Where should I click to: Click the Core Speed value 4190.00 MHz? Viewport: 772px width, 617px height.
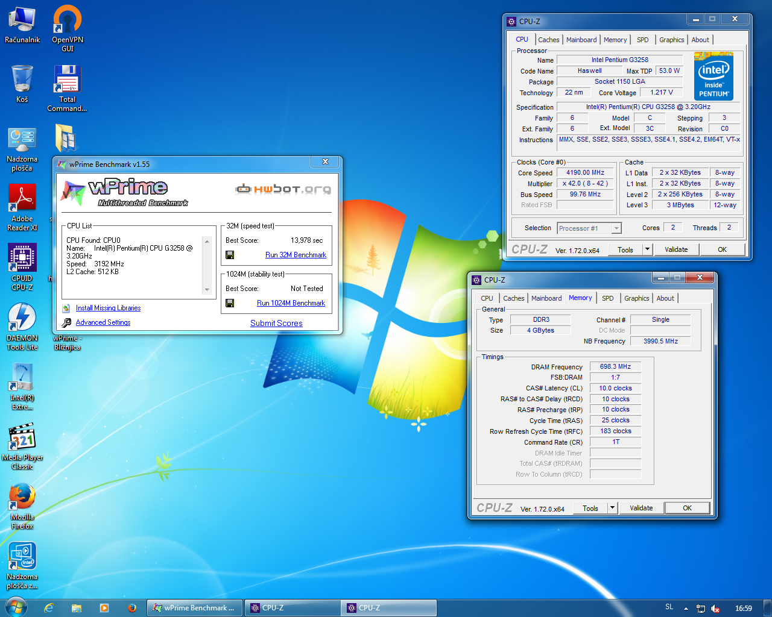(x=585, y=172)
